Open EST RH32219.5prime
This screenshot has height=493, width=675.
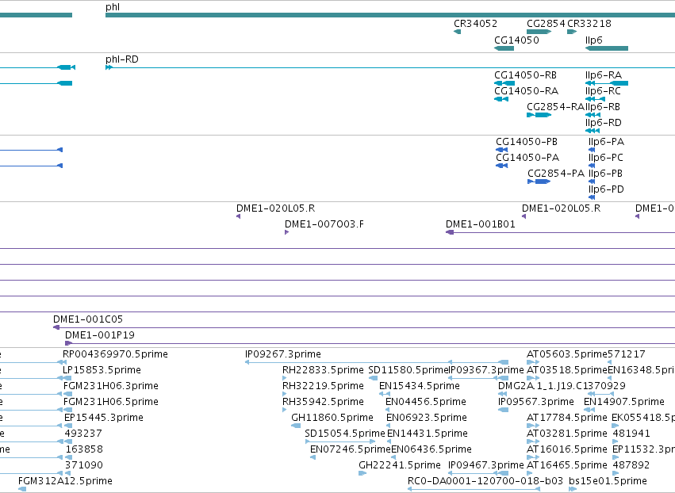tap(323, 386)
